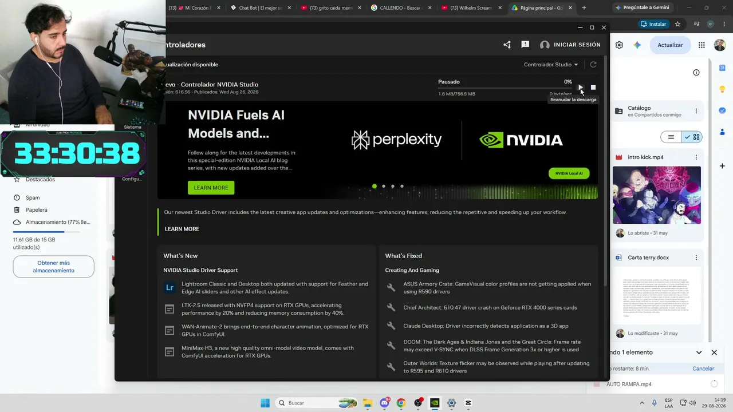The image size is (733, 412).
Task: Open a new browser tab with plus
Action: (x=584, y=8)
